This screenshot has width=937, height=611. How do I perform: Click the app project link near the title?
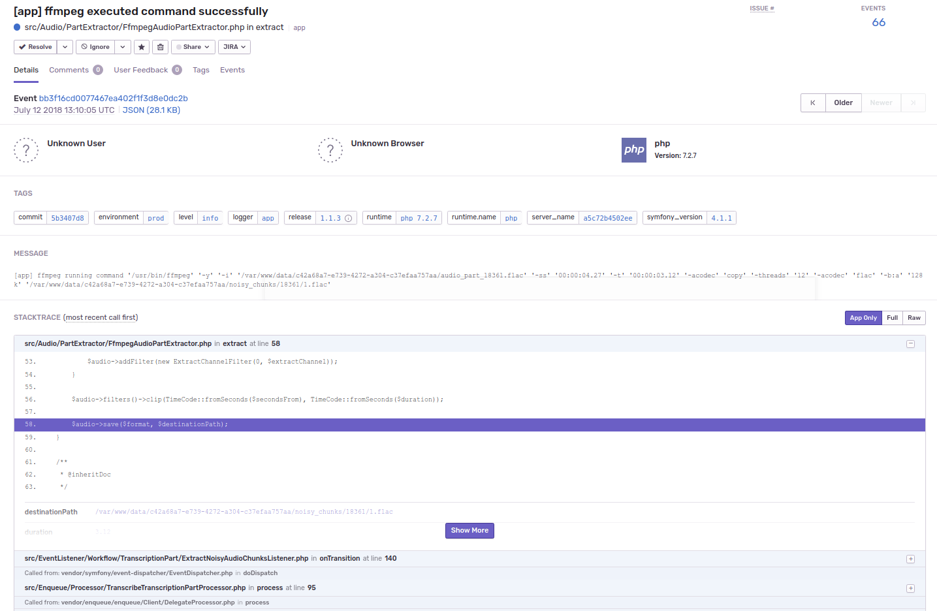click(x=299, y=28)
